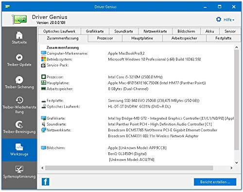Click the vertical scrollbar thumb
This screenshot has width=243, height=192.
tap(237, 100)
